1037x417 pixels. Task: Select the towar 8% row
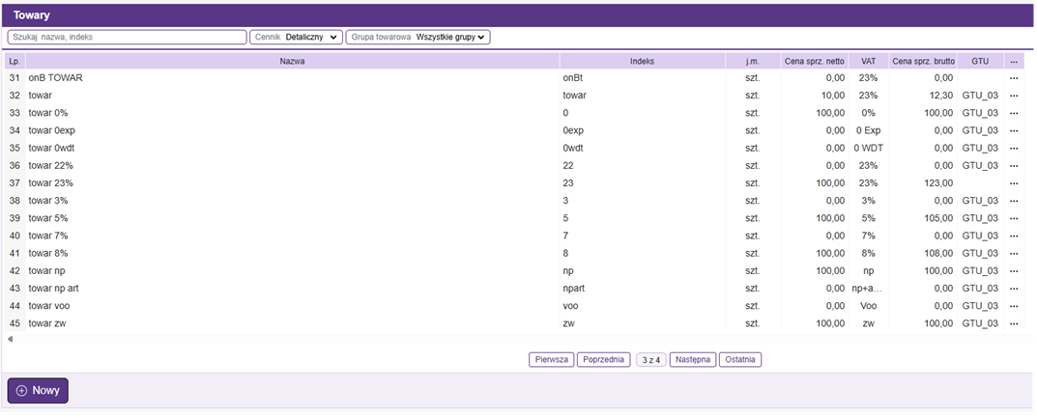(290, 253)
